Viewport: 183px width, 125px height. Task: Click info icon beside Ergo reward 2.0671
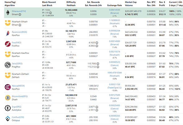[97, 107]
